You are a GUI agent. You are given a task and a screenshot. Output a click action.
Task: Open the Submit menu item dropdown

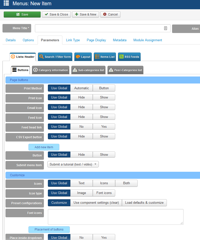tap(73, 164)
